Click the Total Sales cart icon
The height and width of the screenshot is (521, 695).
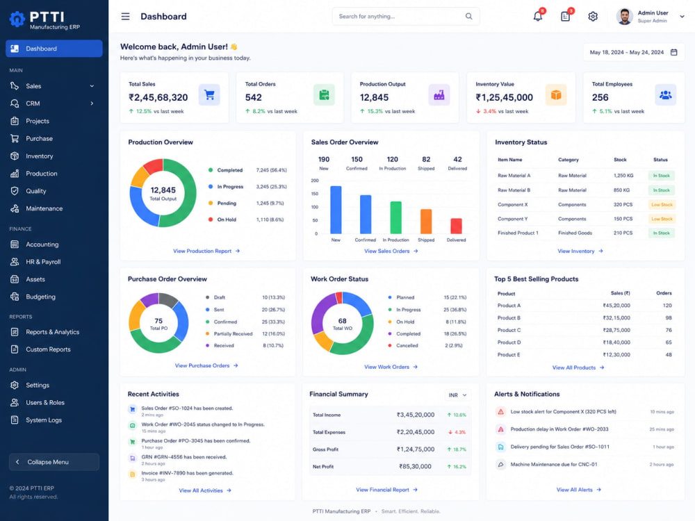[209, 94]
